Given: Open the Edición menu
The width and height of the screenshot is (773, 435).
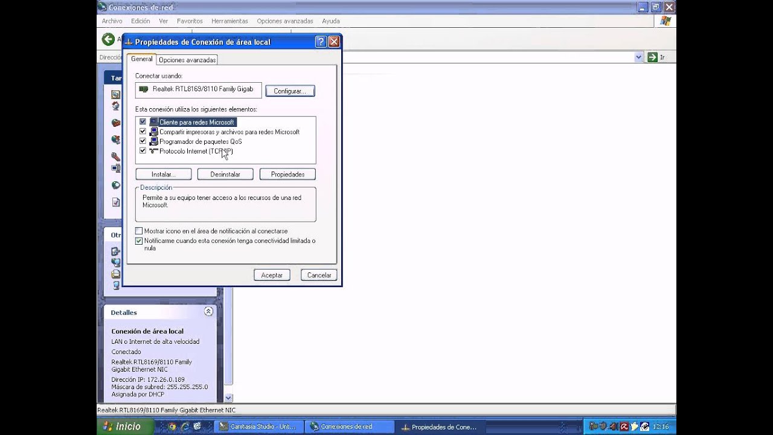Looking at the screenshot, I should (140, 21).
